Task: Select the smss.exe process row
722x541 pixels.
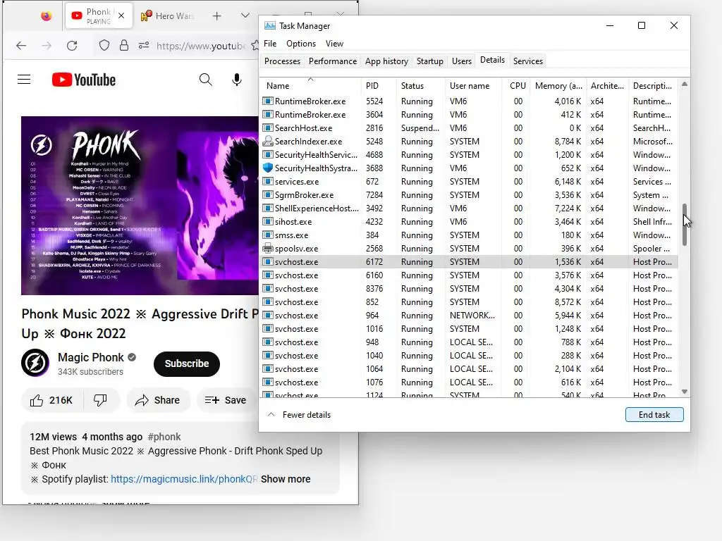Action: pos(469,235)
